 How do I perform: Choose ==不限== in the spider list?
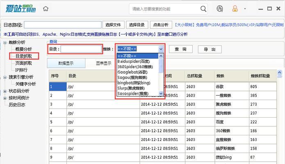coord(137,56)
